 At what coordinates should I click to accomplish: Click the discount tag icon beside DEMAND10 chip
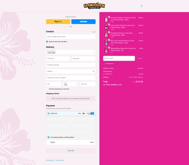point(105,64)
